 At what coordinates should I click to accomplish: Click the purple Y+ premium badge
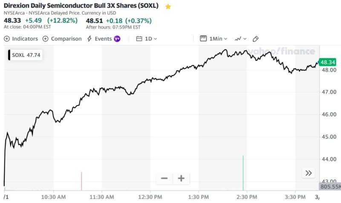click(x=117, y=39)
